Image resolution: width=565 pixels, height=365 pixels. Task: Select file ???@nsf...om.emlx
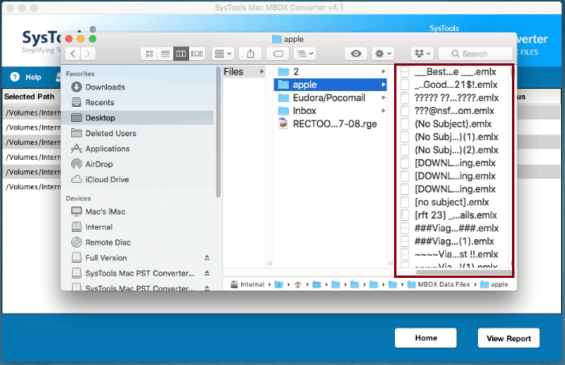[448, 111]
